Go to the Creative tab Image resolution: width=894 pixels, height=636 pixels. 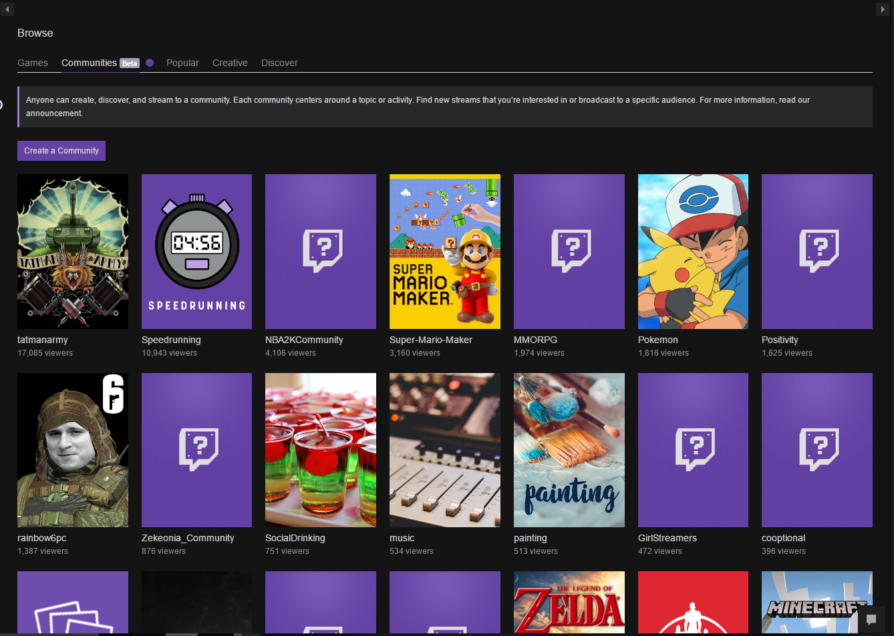[230, 63]
